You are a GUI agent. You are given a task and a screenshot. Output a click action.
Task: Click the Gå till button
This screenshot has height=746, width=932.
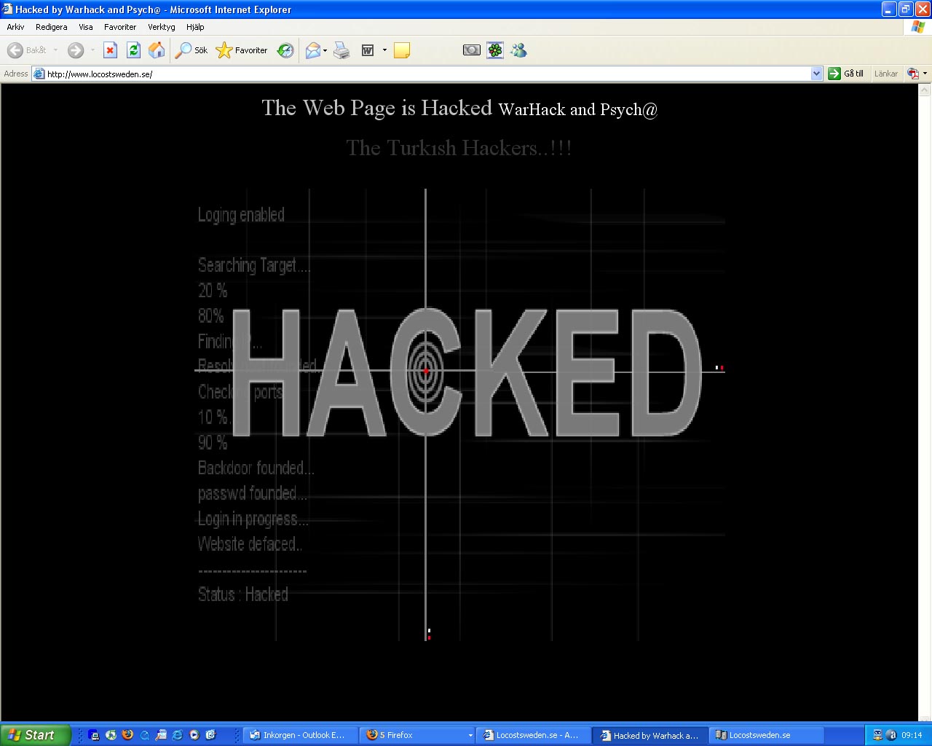[846, 74]
